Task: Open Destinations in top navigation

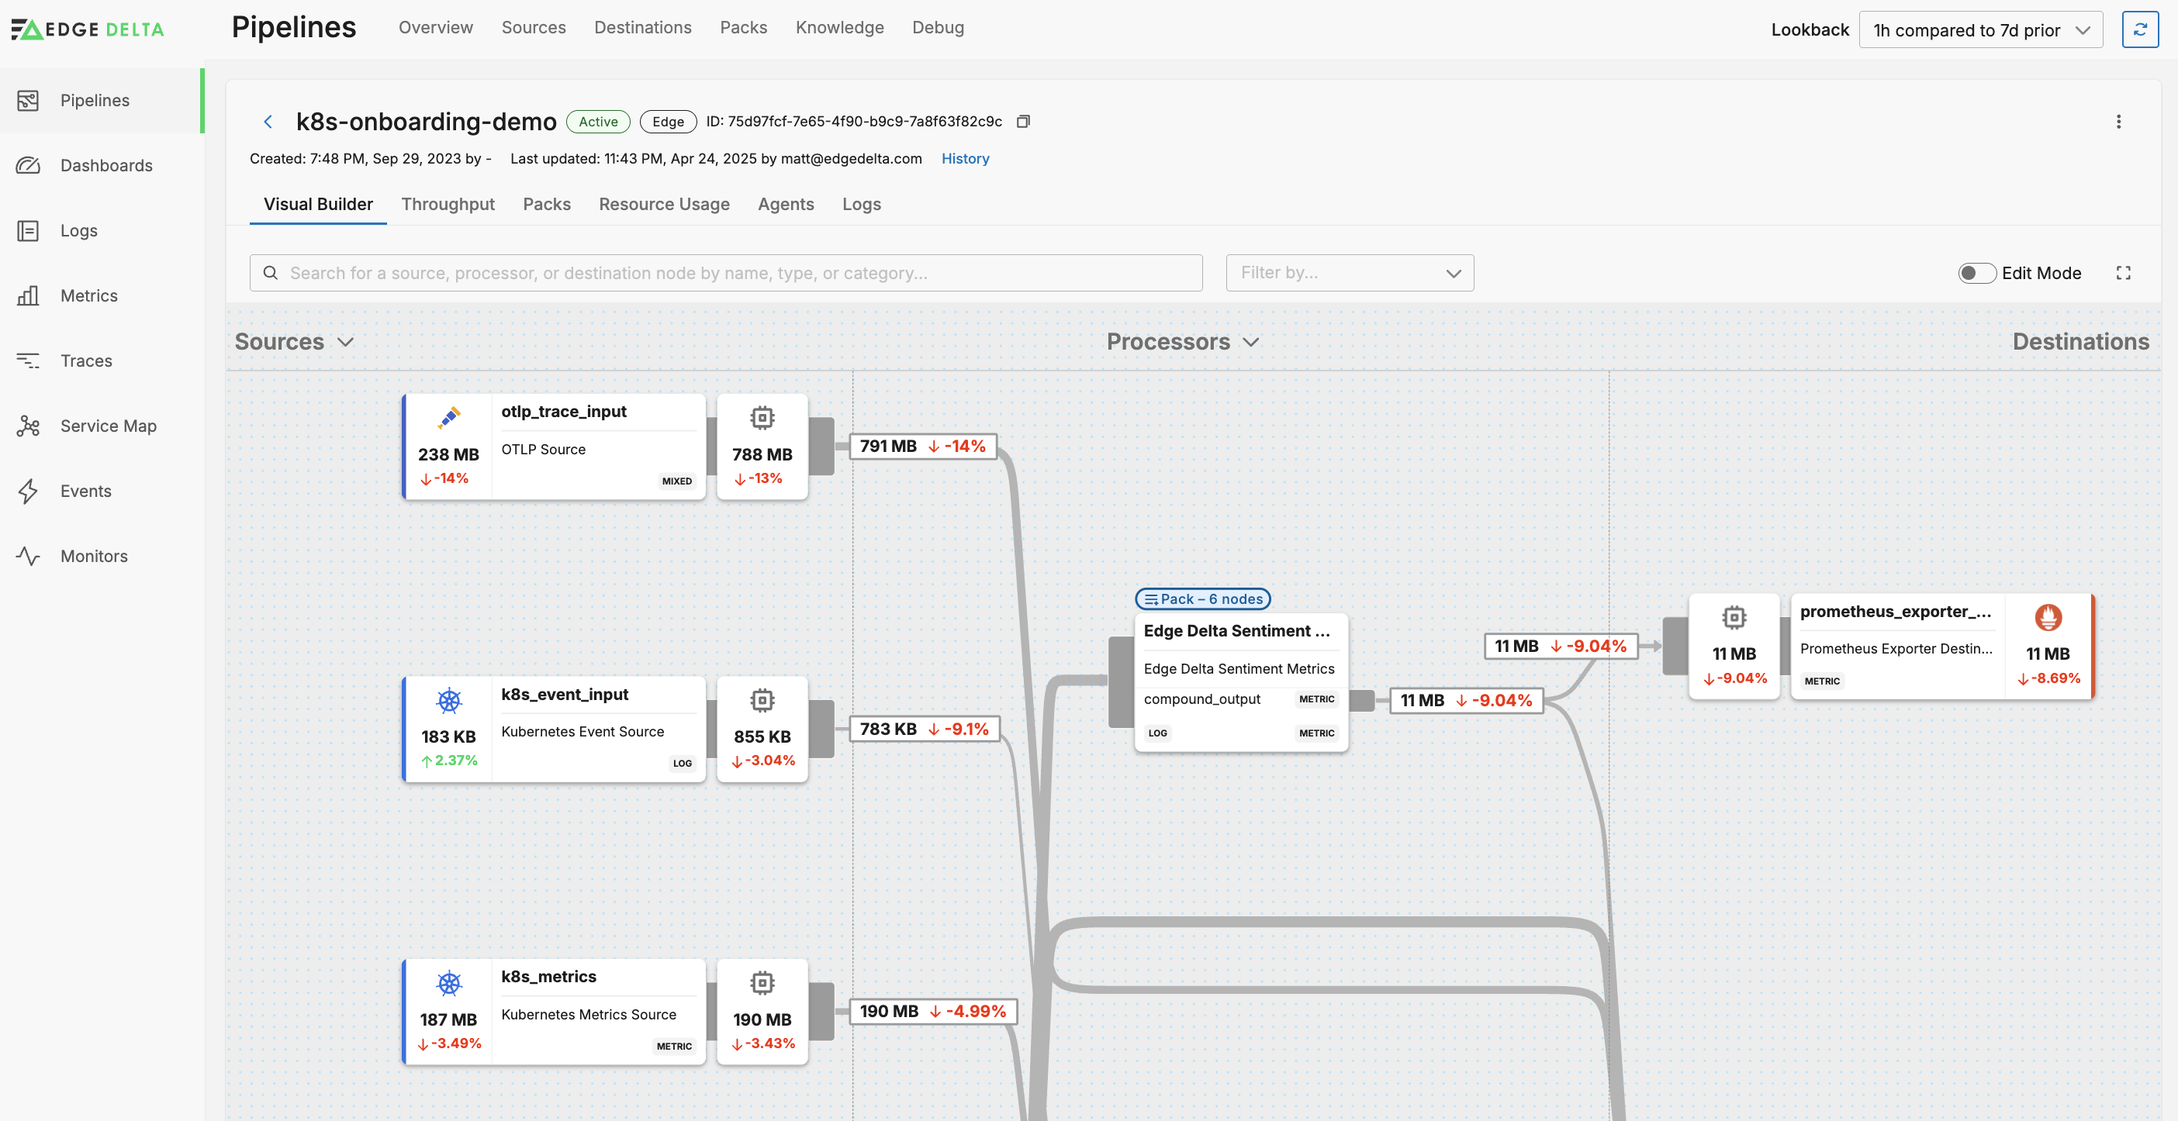Action: (642, 28)
